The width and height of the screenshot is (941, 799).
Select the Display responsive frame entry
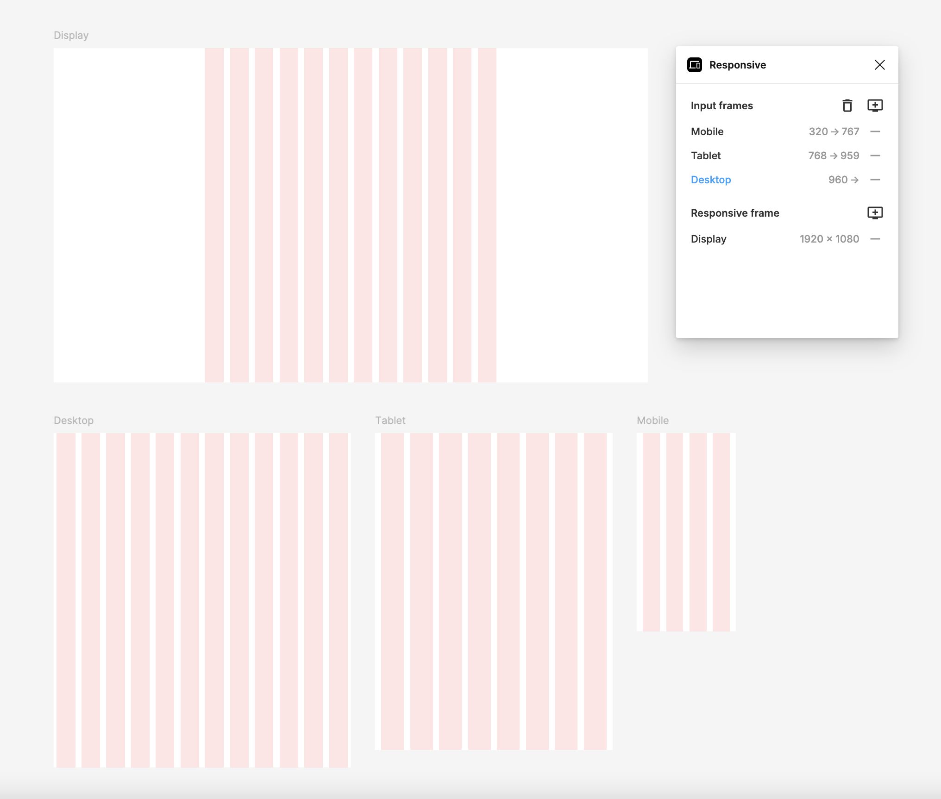pos(709,239)
